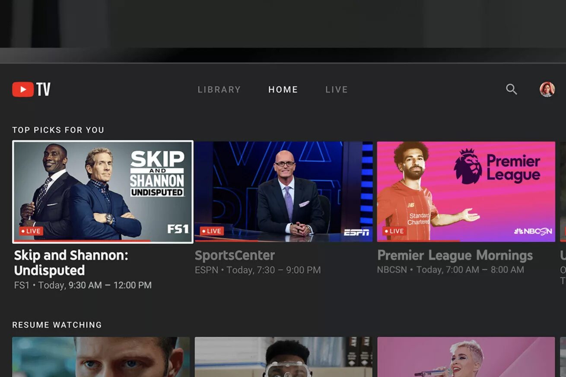Resume video with man wearing goggles
The width and height of the screenshot is (566, 377).
pyautogui.click(x=283, y=357)
